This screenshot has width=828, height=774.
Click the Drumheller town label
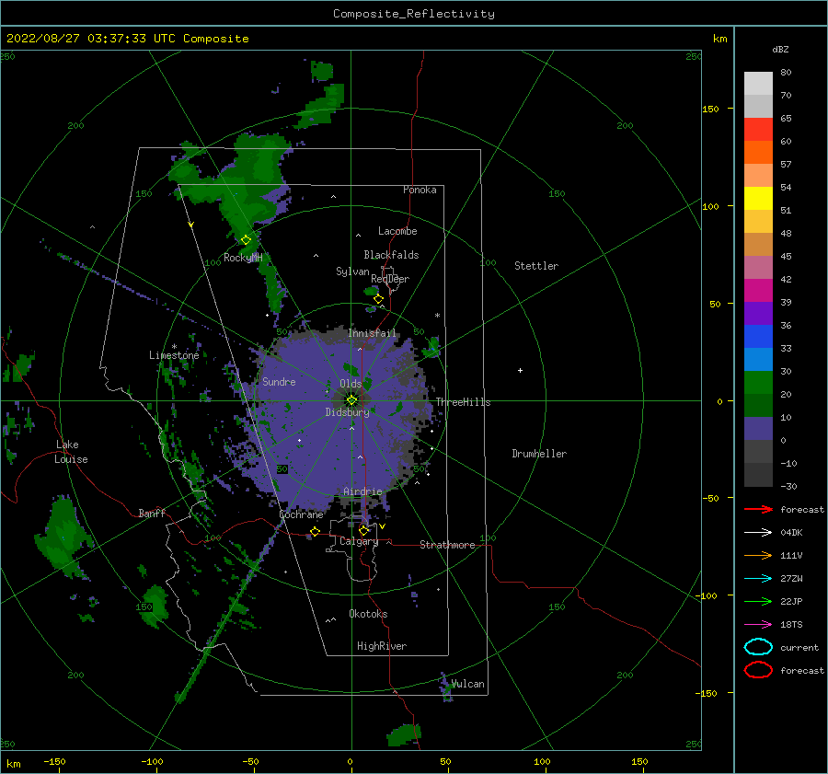pos(539,454)
